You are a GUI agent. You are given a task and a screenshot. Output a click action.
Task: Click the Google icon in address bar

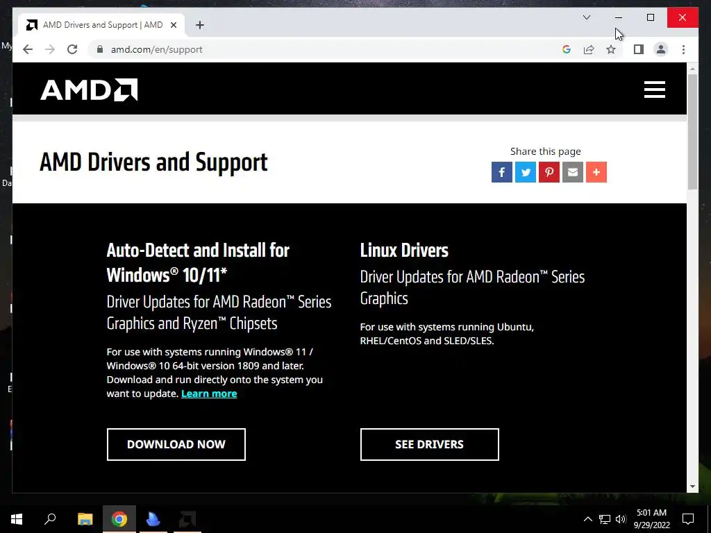coord(567,49)
